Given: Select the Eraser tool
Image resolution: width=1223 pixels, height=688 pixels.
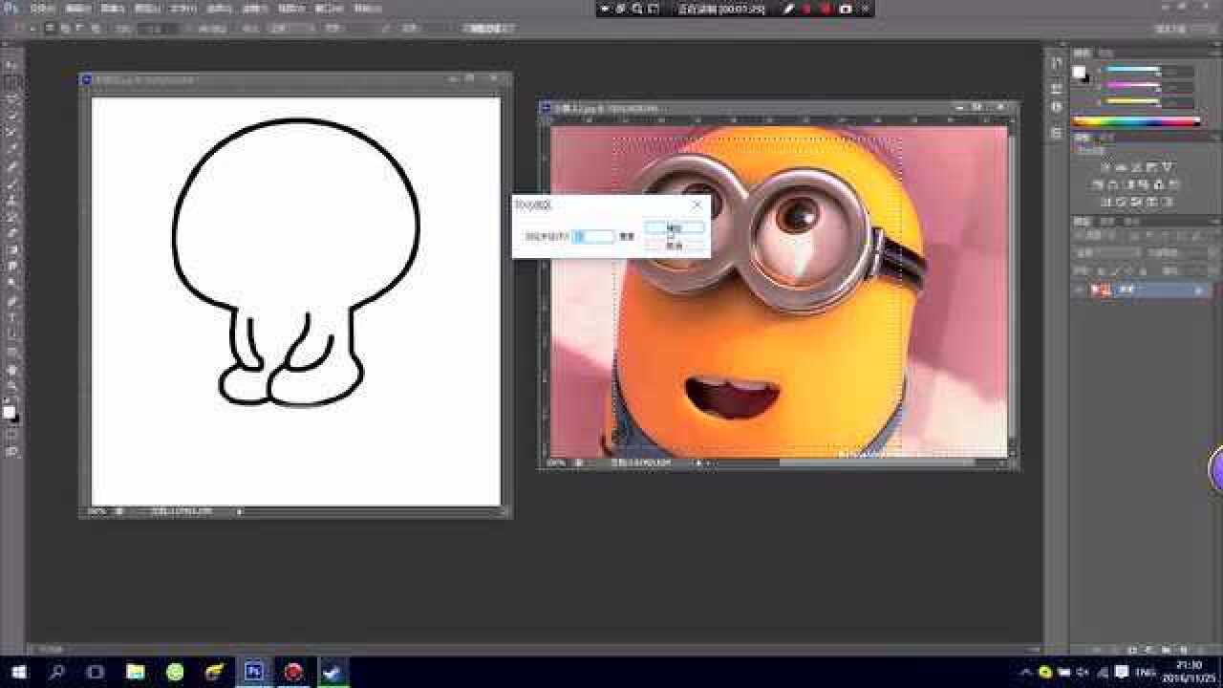Looking at the screenshot, I should coord(12,233).
